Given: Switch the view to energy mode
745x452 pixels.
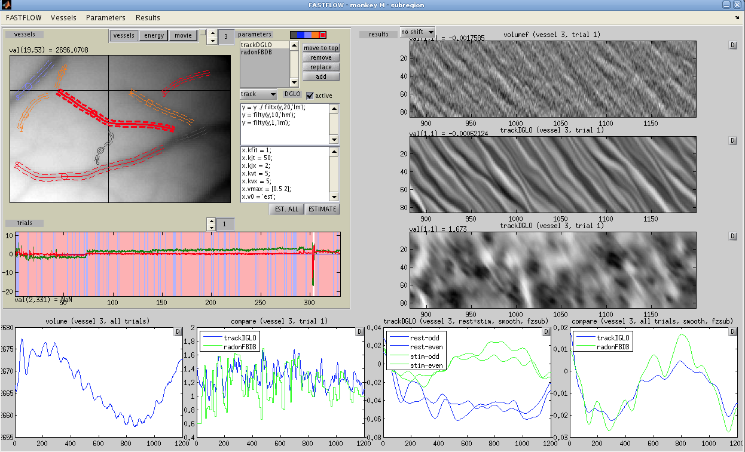Looking at the screenshot, I should click(154, 36).
